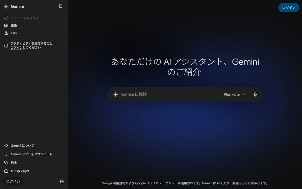Click the briefcase icon beside ビジネス向け
Image resolution: width=302 pixels, height=189 pixels.
pos(6,171)
